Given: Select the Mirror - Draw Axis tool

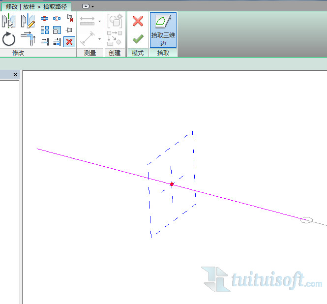Looking at the screenshot, I should tap(28, 21).
